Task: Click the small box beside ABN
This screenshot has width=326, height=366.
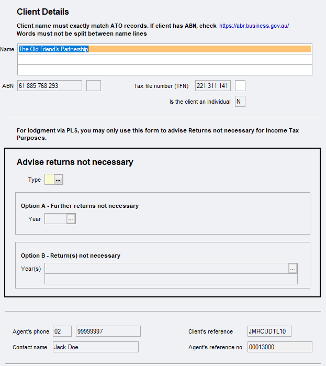Action: pyautogui.click(x=94, y=86)
